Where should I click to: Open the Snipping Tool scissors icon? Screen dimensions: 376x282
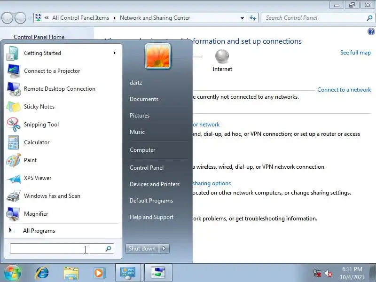(x=14, y=125)
